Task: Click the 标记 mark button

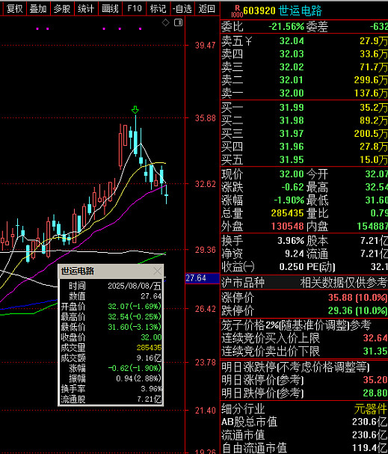Action: [x=158, y=9]
